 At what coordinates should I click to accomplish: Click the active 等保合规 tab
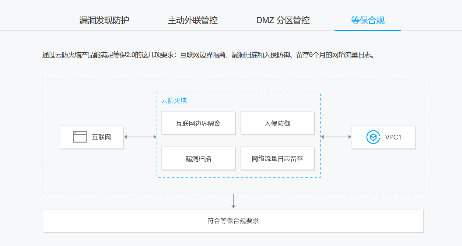(x=368, y=20)
